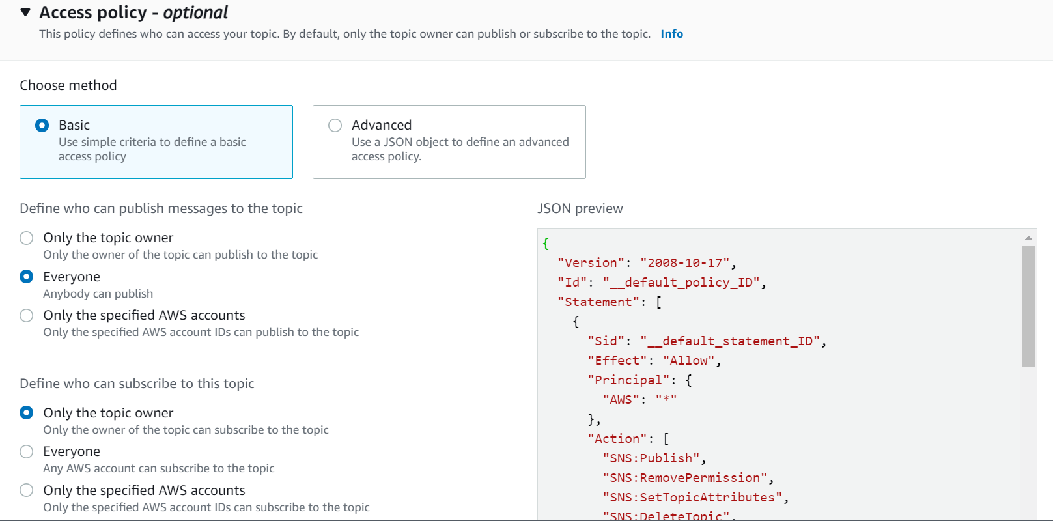Click the 'Anybody can publish' description
This screenshot has height=521, width=1053.
pyautogui.click(x=98, y=294)
